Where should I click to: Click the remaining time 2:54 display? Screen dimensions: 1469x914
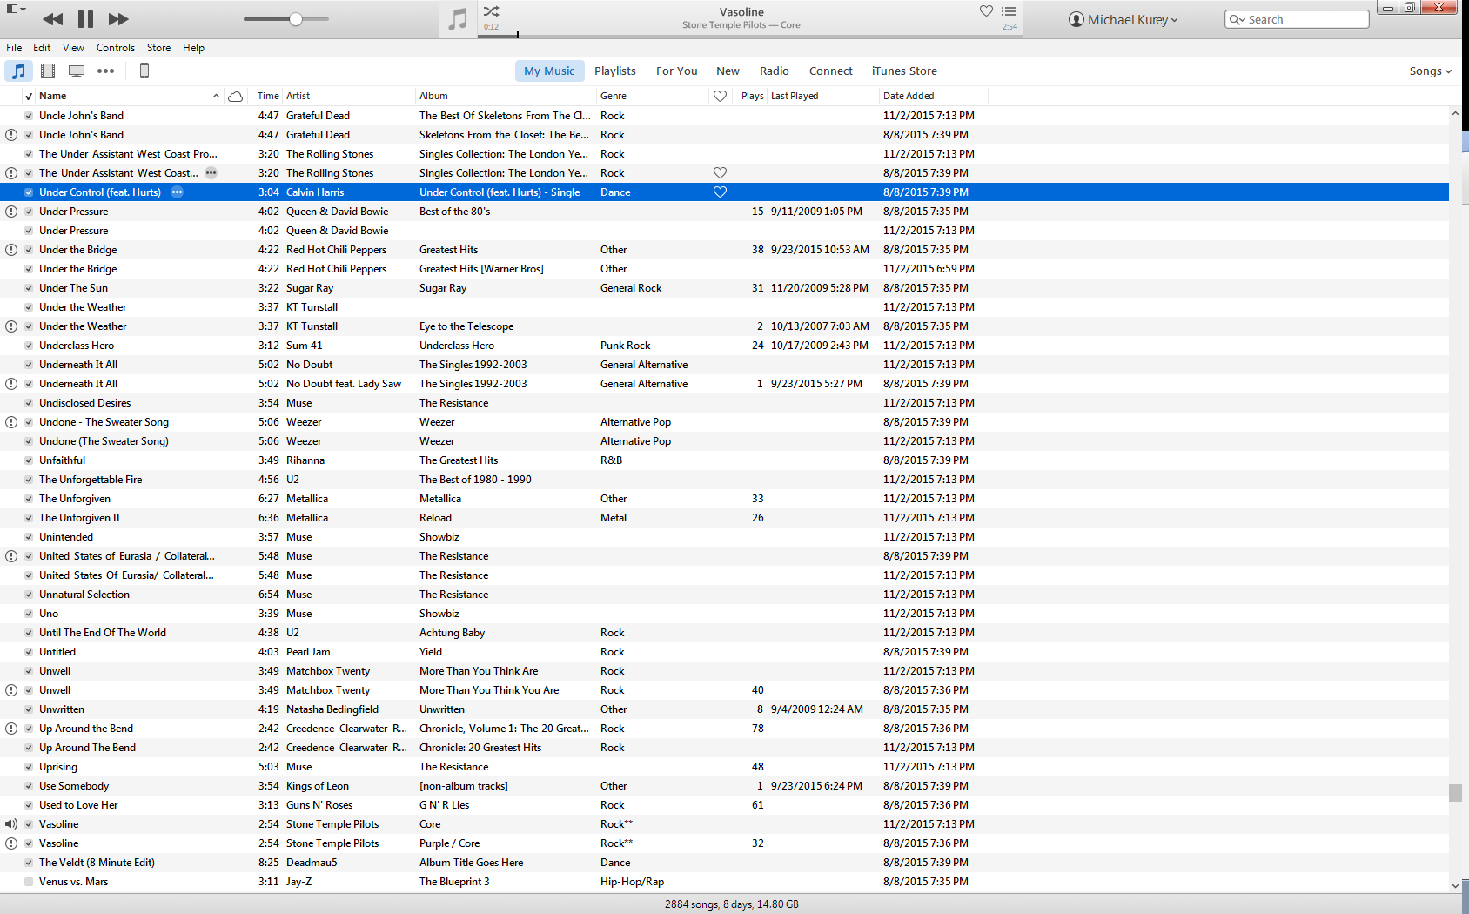[1010, 27]
